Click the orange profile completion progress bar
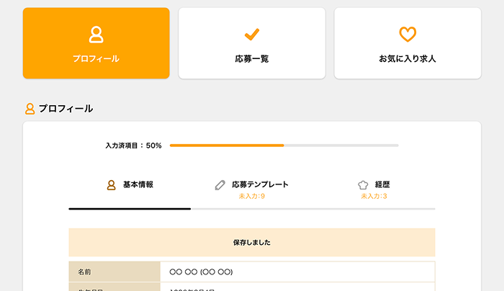This screenshot has height=291, width=504. click(x=227, y=145)
